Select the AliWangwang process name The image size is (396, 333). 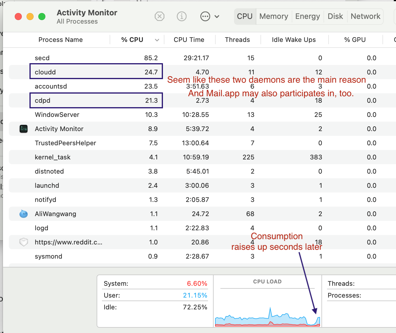tap(55, 214)
